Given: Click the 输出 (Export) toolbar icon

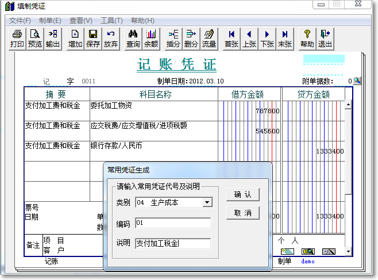Looking at the screenshot, I should (52, 39).
